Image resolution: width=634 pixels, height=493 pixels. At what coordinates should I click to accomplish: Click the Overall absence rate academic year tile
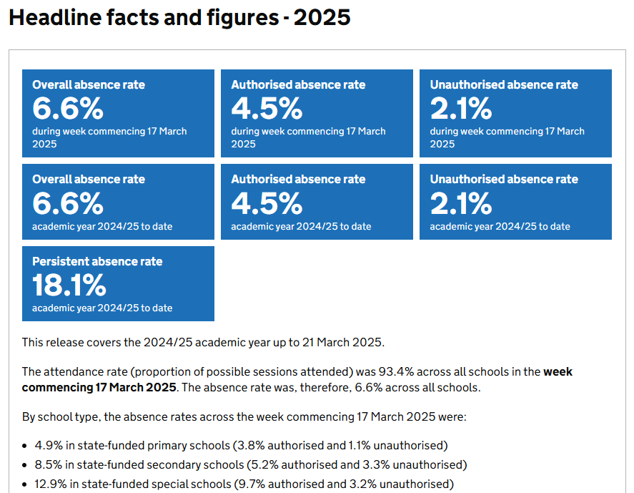118,202
